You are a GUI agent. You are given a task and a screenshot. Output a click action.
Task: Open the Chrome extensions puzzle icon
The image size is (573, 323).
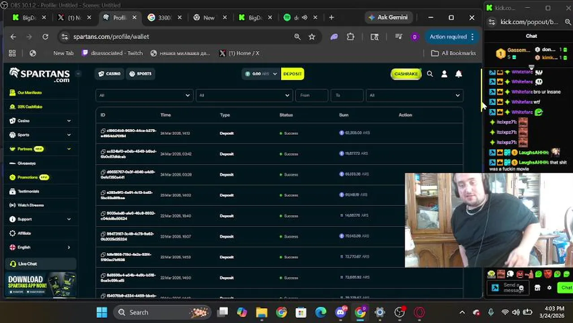click(351, 37)
